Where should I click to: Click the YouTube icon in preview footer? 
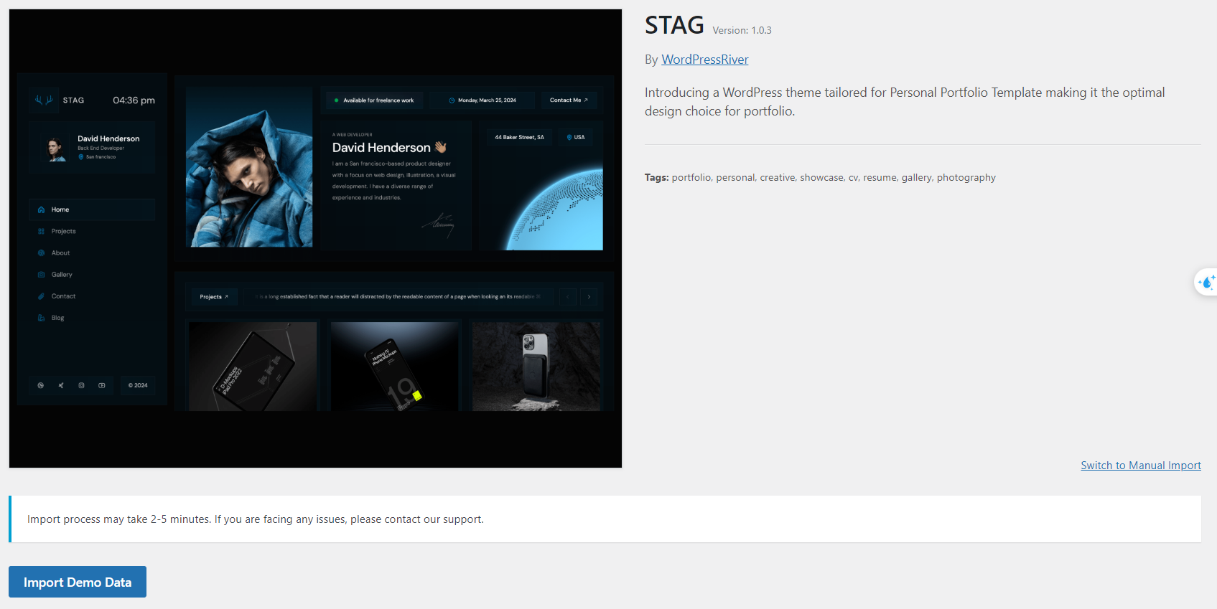[x=102, y=385]
